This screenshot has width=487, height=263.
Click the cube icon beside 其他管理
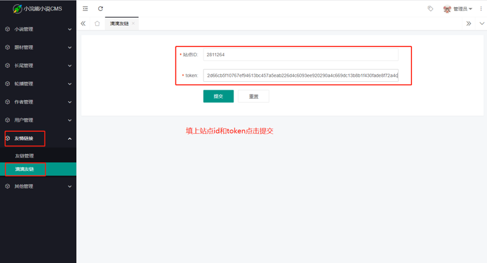tap(8, 186)
